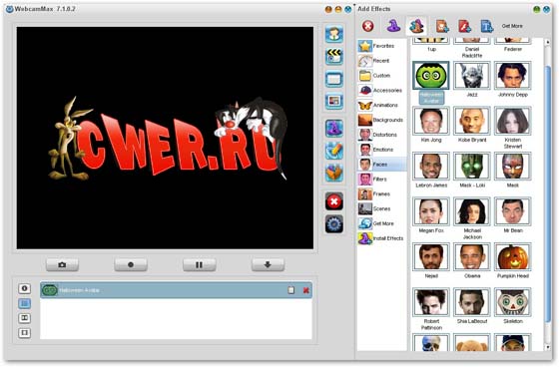Toggle the info view button beside the effect list
The width and height of the screenshot is (559, 367).
24,288
